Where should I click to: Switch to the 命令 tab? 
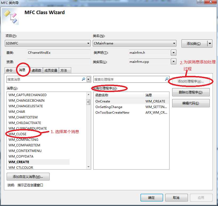[9, 70]
